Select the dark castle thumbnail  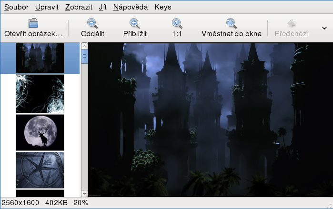(40, 58)
